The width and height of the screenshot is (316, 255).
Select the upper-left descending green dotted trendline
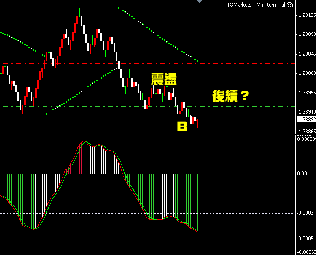click(23, 44)
